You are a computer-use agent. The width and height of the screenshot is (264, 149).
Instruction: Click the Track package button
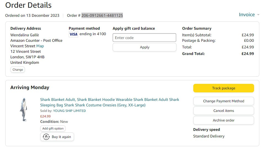pyautogui.click(x=223, y=88)
